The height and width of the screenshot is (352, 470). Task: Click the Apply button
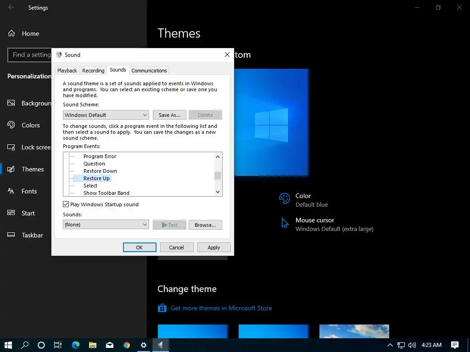click(x=214, y=247)
